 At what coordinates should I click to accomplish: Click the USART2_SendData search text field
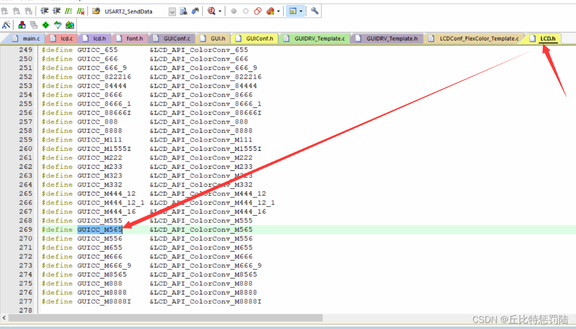point(136,12)
